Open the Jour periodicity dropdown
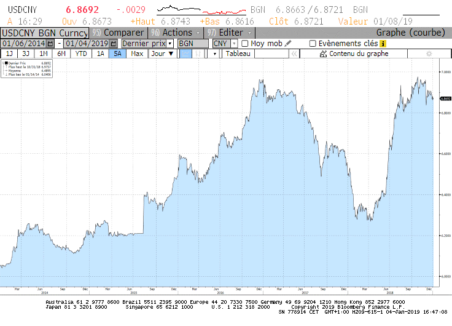452x326 pixels. [x=162, y=54]
